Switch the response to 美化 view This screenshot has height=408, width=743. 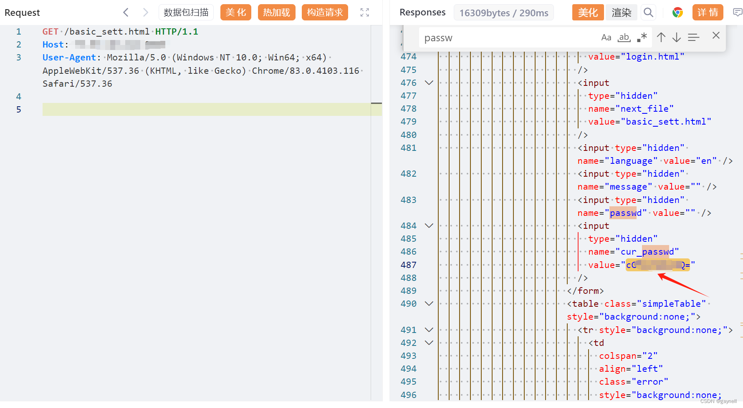[588, 13]
